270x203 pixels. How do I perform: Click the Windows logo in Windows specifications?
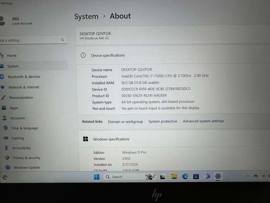(x=86, y=139)
